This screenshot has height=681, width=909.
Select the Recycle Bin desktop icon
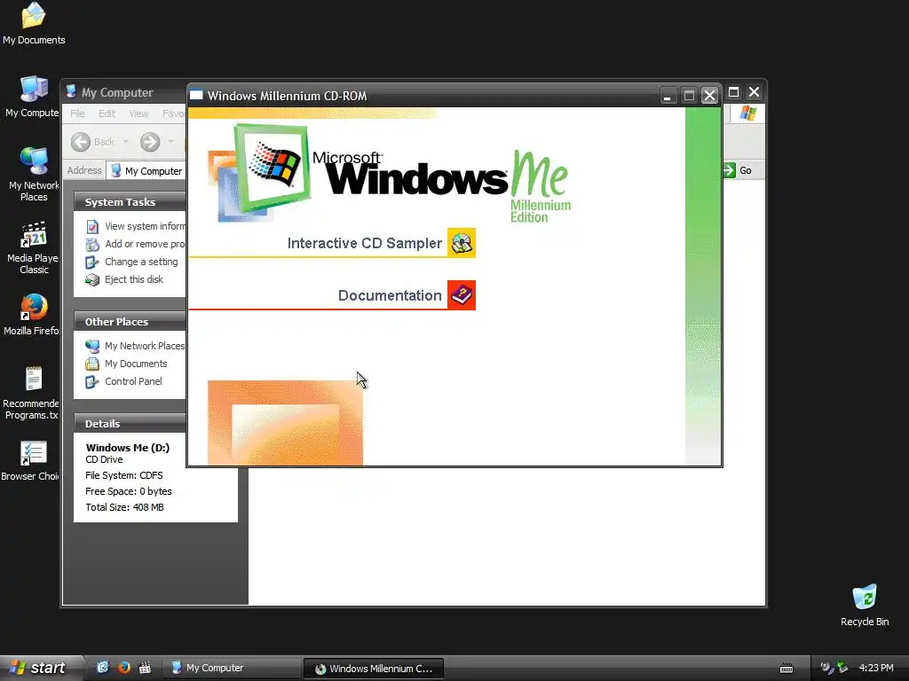[x=865, y=605]
